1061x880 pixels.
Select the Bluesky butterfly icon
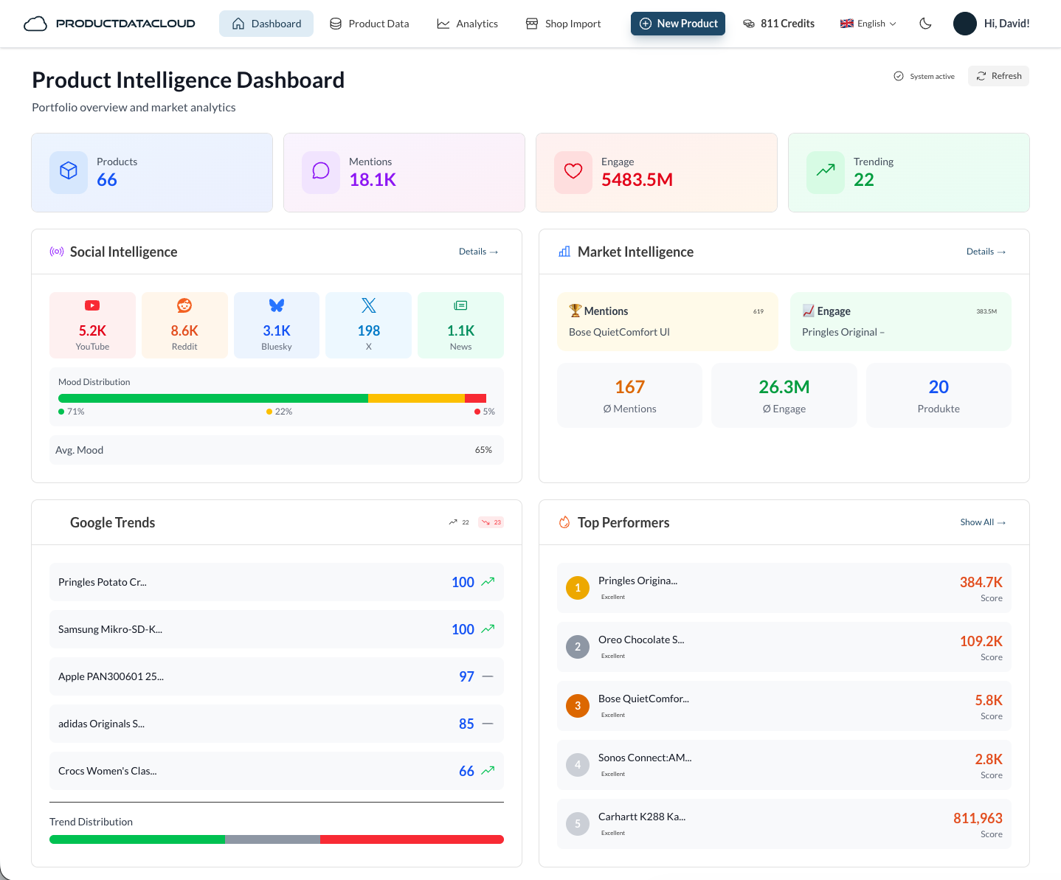tap(277, 305)
